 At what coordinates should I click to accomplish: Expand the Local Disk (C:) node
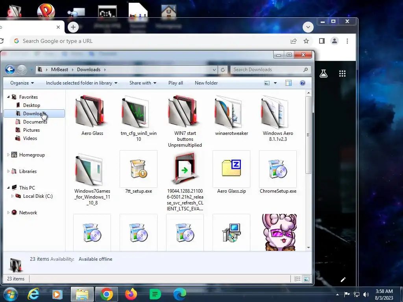pyautogui.click(x=12, y=196)
